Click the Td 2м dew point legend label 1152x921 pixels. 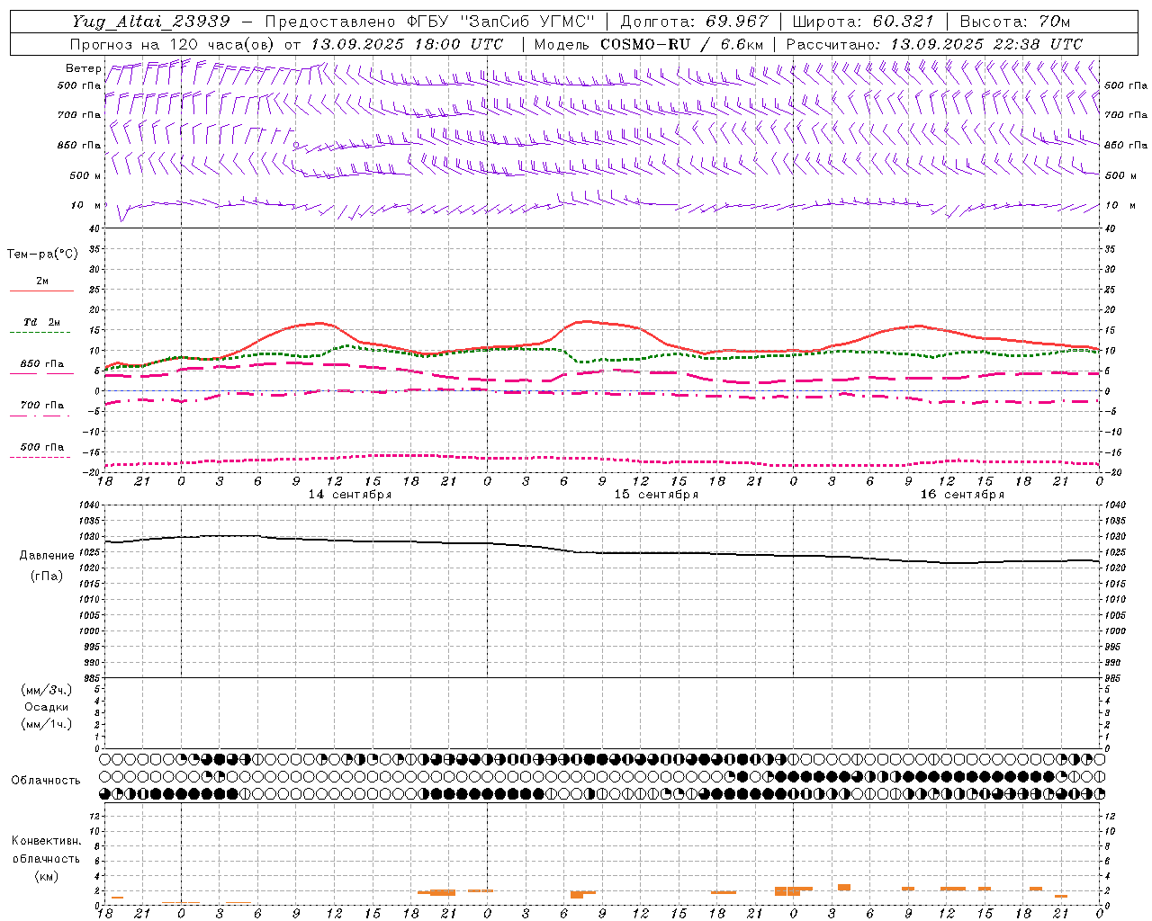(x=41, y=322)
